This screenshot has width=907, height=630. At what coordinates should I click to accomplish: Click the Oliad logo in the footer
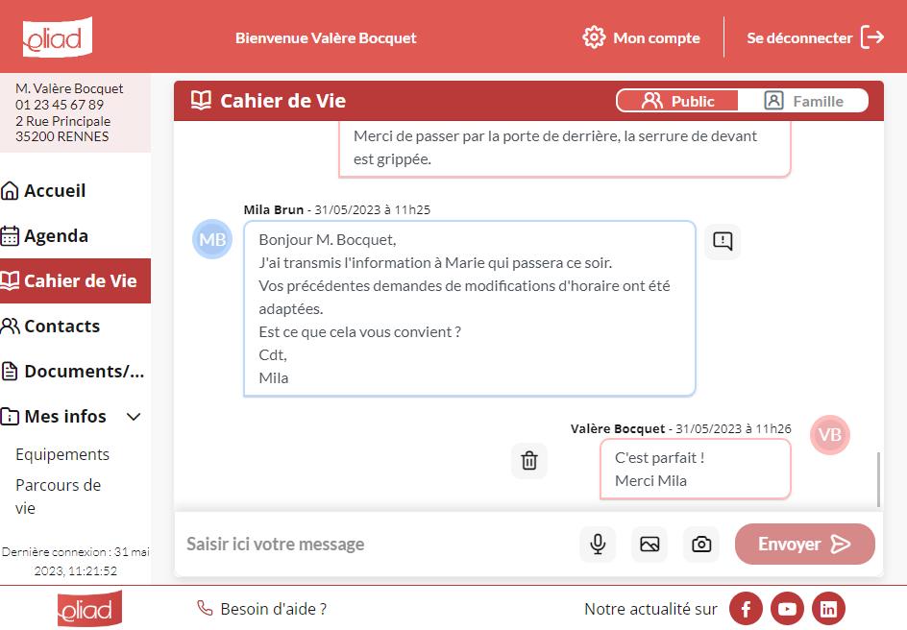click(89, 609)
